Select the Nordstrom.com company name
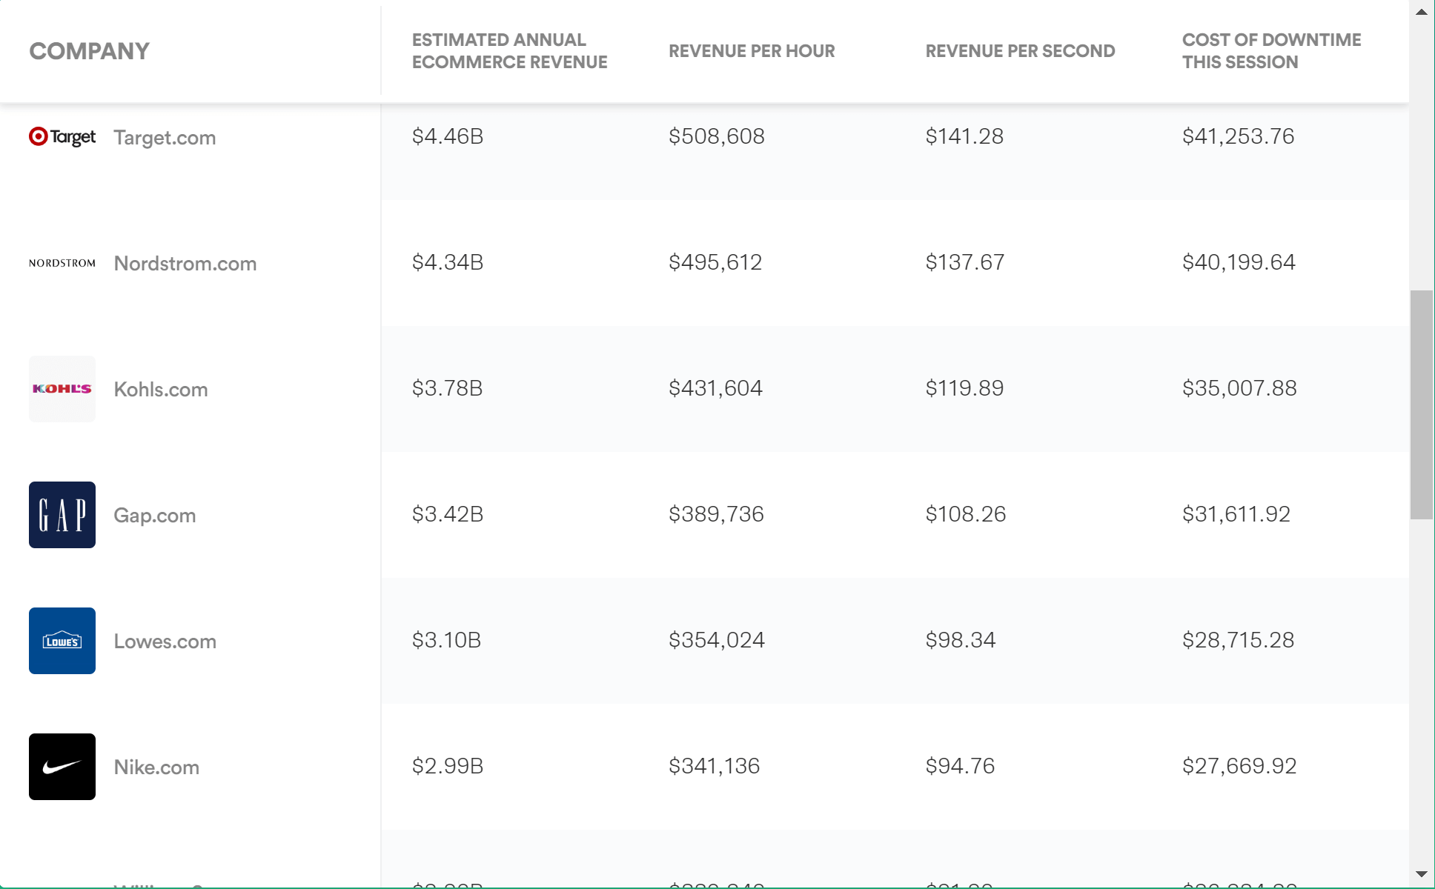 pos(185,264)
